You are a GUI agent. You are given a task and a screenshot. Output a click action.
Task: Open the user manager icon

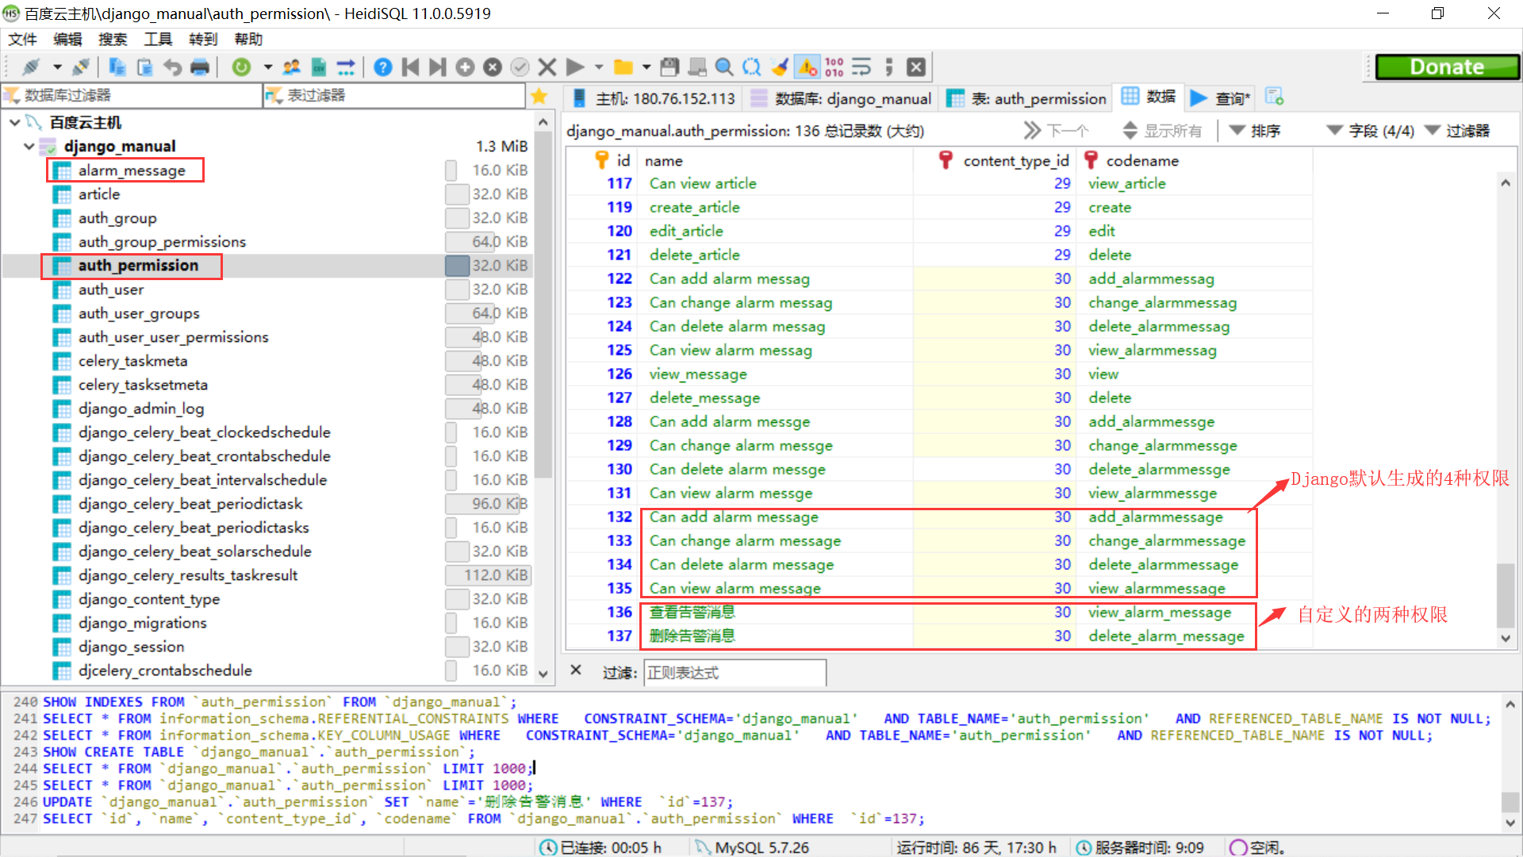(x=292, y=67)
